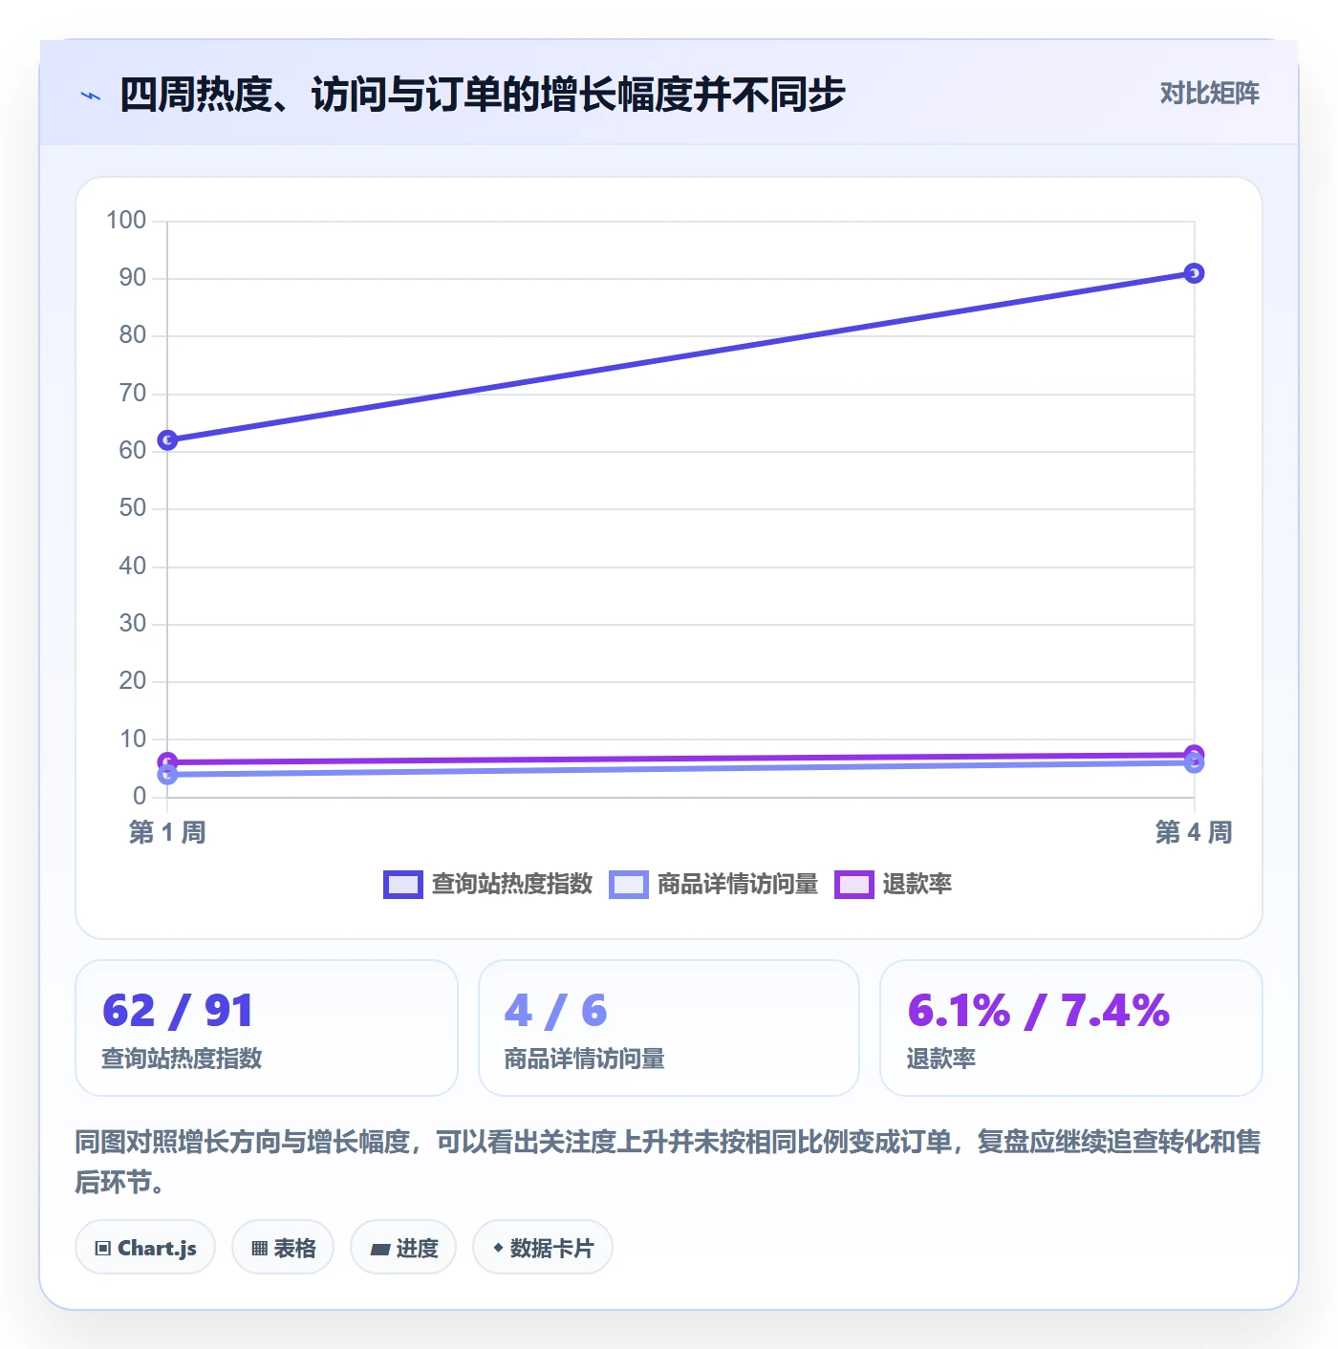Click refund rate point at 第 4 周
The image size is (1338, 1349).
tap(1194, 754)
